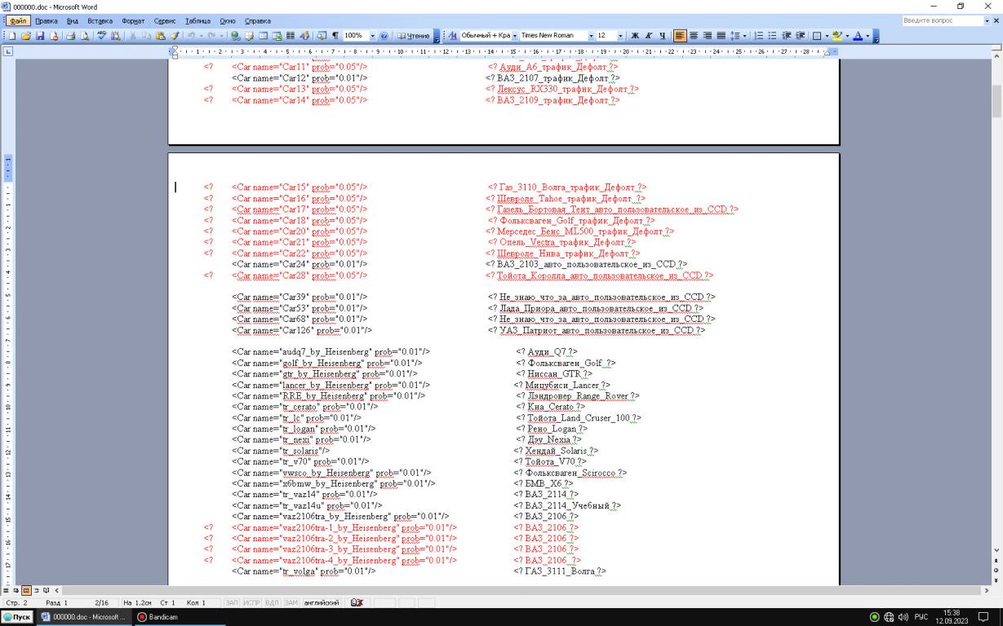Open the Print Preview icon
Image resolution: width=1003 pixels, height=626 pixels.
coord(86,36)
